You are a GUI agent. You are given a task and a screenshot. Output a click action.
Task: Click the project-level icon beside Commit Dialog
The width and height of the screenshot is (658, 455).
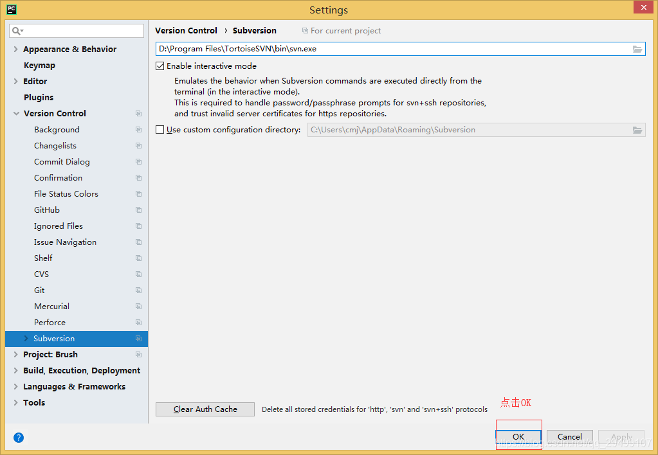coord(138,162)
